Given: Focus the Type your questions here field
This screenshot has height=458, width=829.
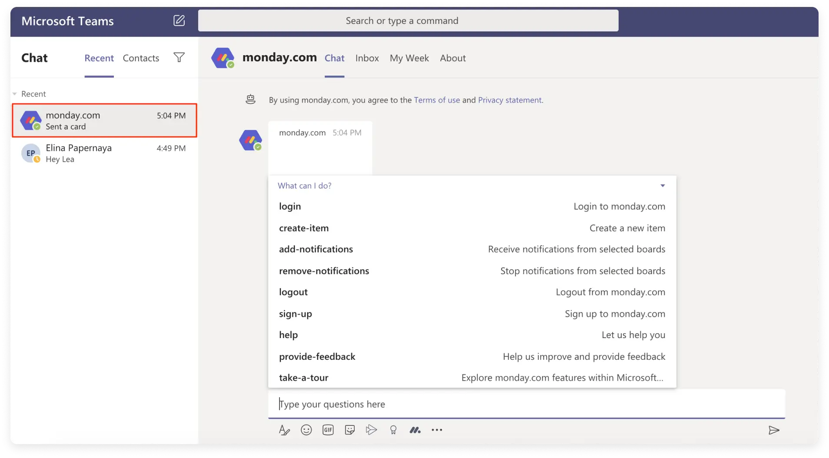Looking at the screenshot, I should click(526, 404).
